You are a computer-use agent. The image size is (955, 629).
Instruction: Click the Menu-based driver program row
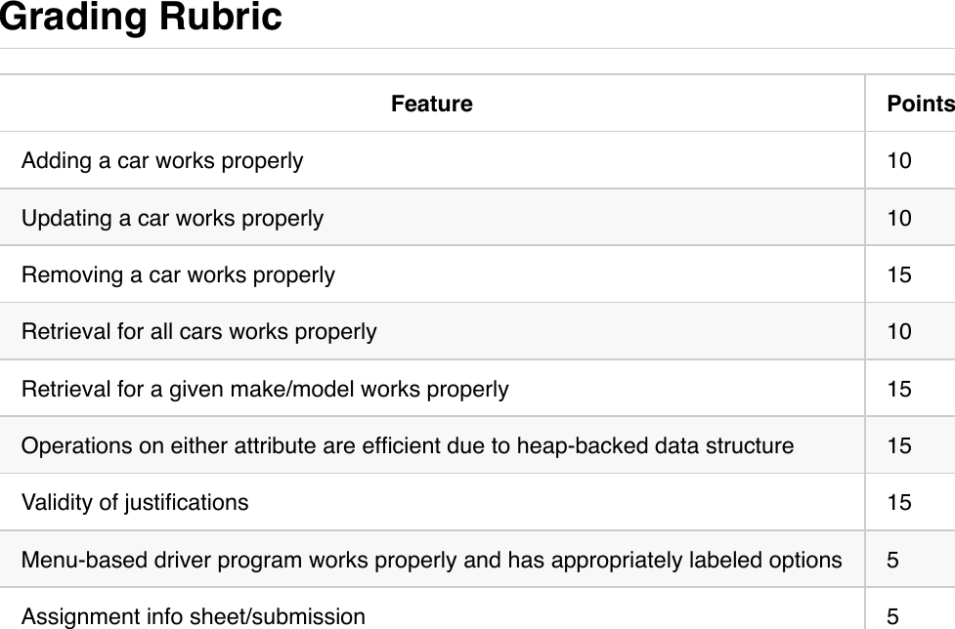point(431,561)
